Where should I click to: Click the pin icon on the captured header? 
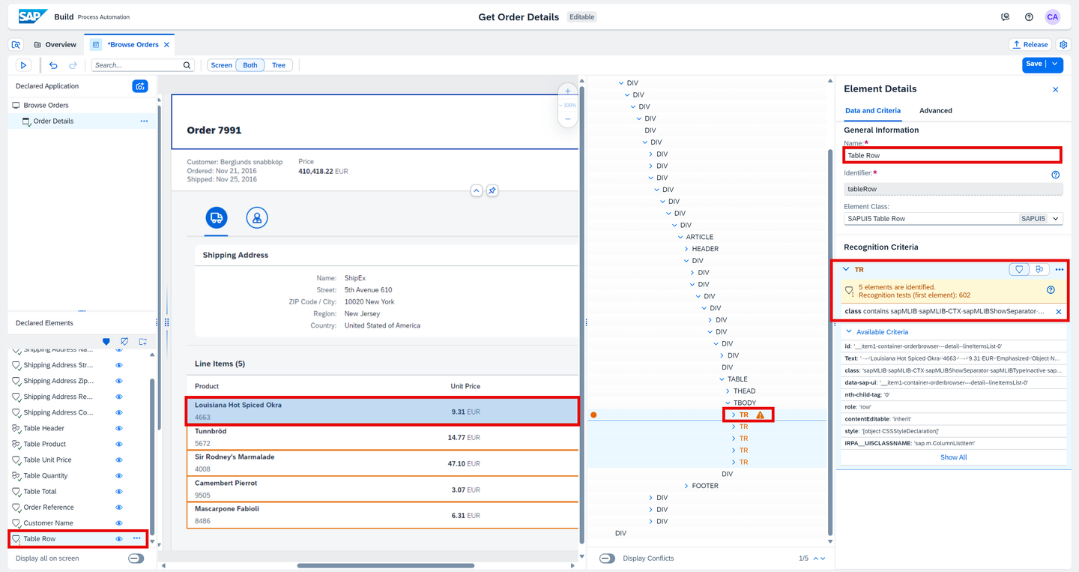(492, 190)
